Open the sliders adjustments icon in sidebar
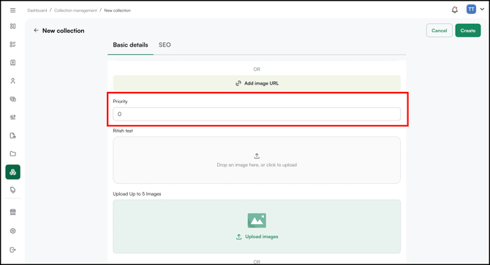490x265 pixels. click(x=13, y=118)
